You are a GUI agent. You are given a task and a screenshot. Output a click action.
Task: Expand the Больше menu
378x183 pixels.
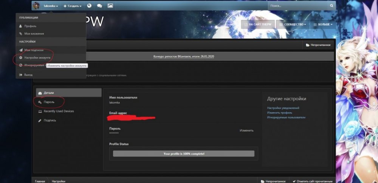[x=322, y=24]
